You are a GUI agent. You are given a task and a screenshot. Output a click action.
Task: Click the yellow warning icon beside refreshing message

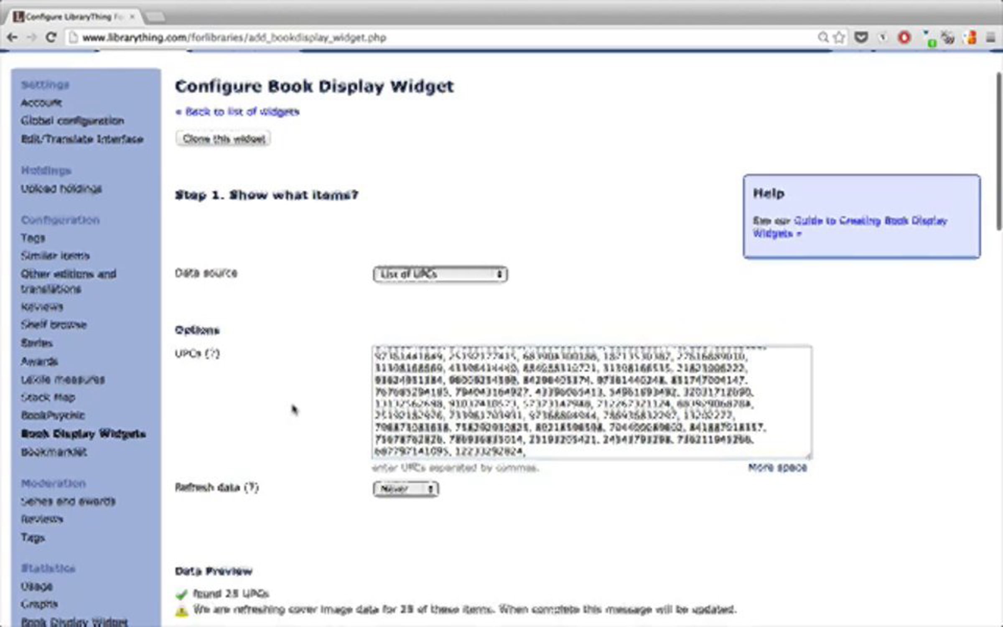point(182,611)
